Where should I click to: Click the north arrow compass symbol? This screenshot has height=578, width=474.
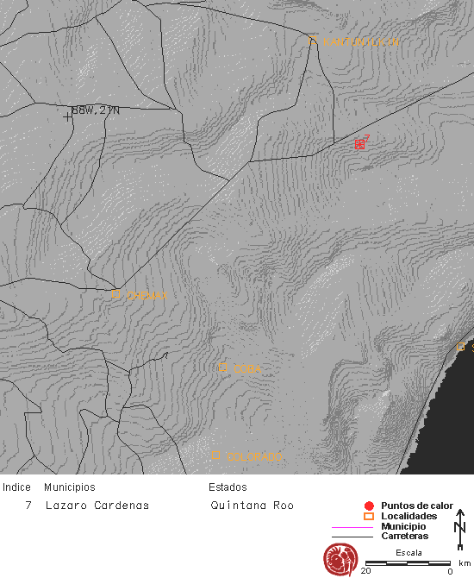tap(460, 530)
